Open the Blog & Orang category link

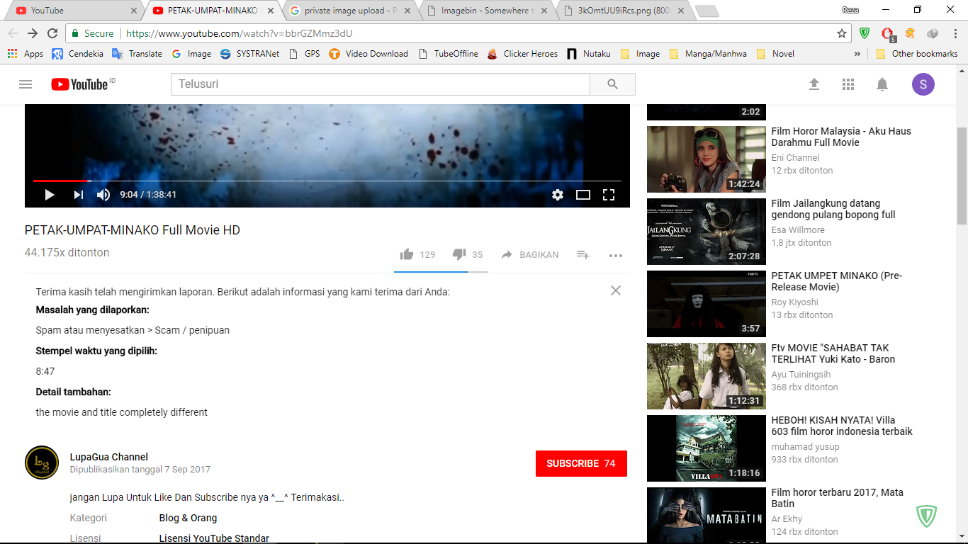click(x=188, y=518)
